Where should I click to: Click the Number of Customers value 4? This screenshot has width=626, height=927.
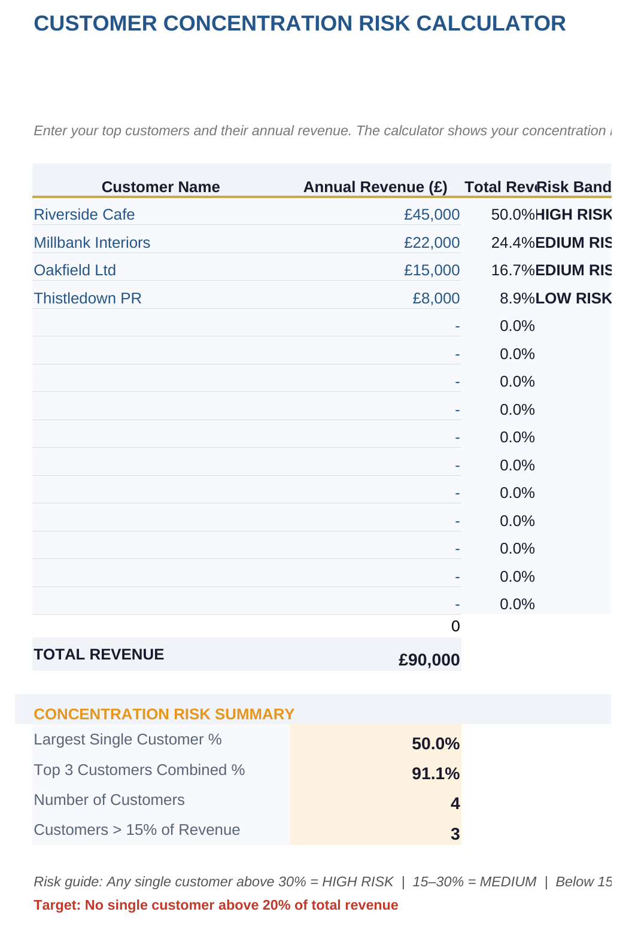pyautogui.click(x=375, y=803)
